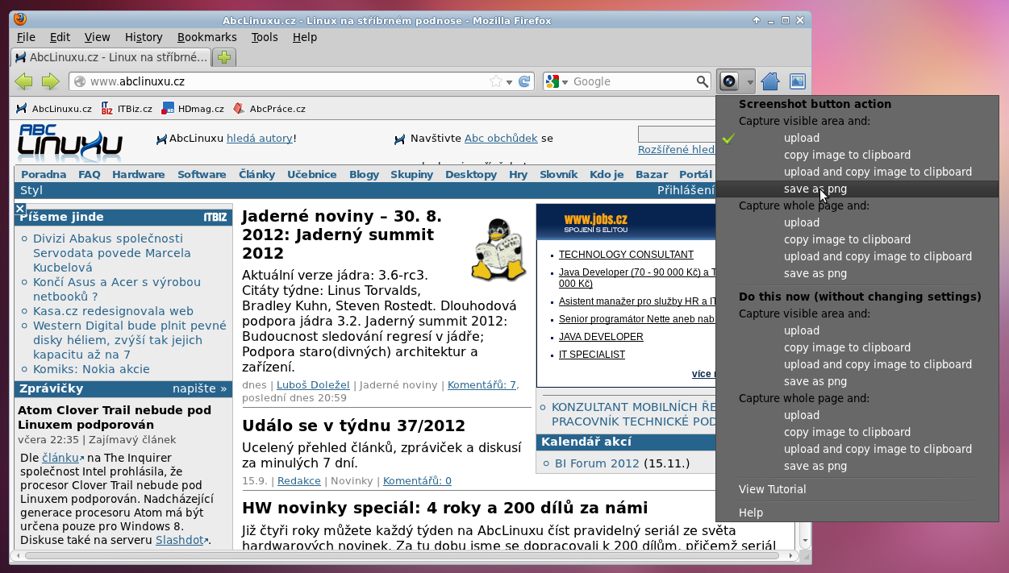Viewport: 1009px width, 573px height.
Task: Open the History menu
Action: coord(144,37)
